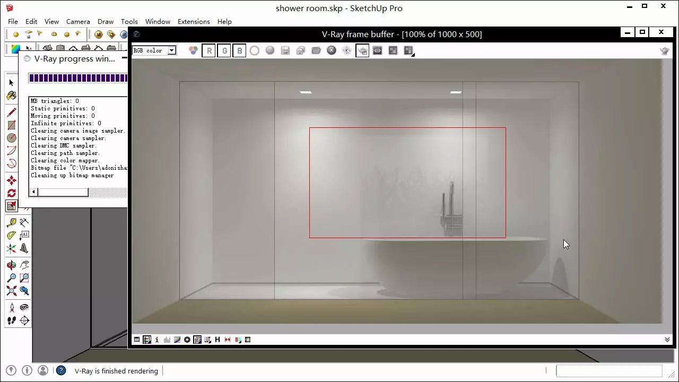679x382 pixels.
Task: Select the Zoom magnifier tool
Action: [12, 278]
